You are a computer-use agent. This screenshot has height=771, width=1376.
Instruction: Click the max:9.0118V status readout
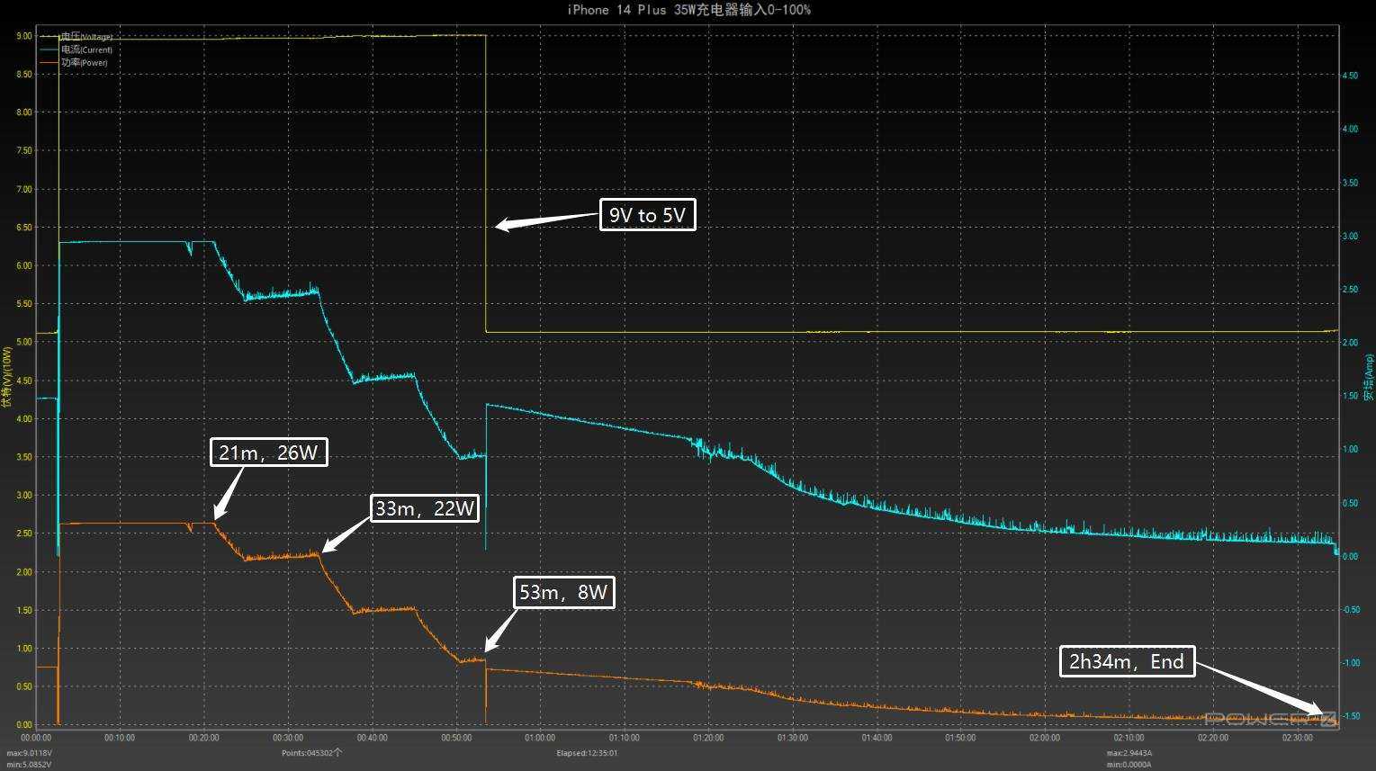tap(30, 753)
